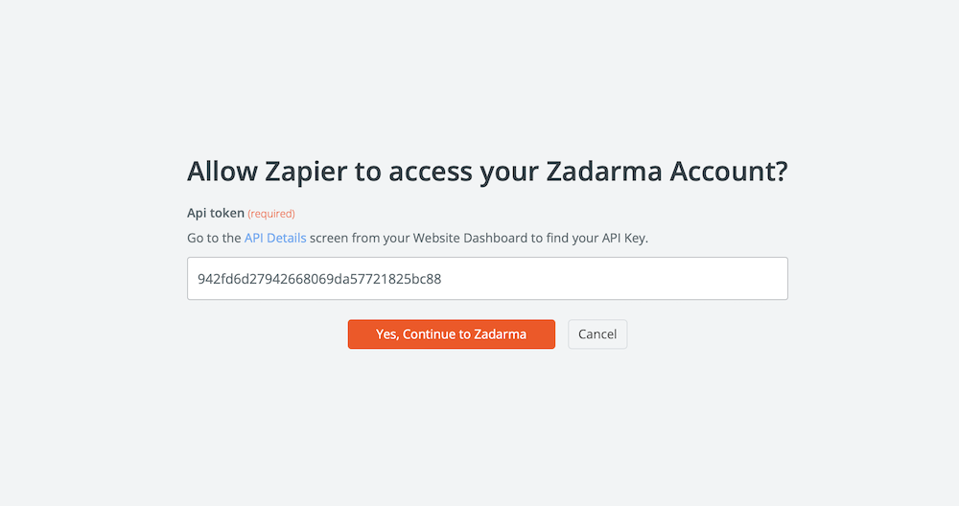Viewport: 959px width, 506px height.
Task: Click the empty right side of token field
Action: point(652,279)
